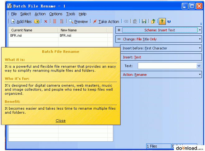Viewport: 205px width, 151px height.
Task: Open Change: File Title Only dropdown arrow
Action: tap(200, 39)
